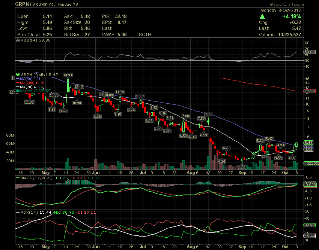Viewport: 319px width, 250px height.
Task: Click the 15.44 ADX tag on the right axis
Action: tap(310, 236)
